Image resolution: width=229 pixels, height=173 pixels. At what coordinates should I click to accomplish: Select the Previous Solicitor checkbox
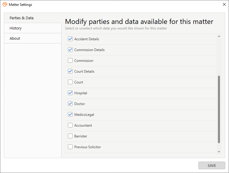click(x=70, y=147)
